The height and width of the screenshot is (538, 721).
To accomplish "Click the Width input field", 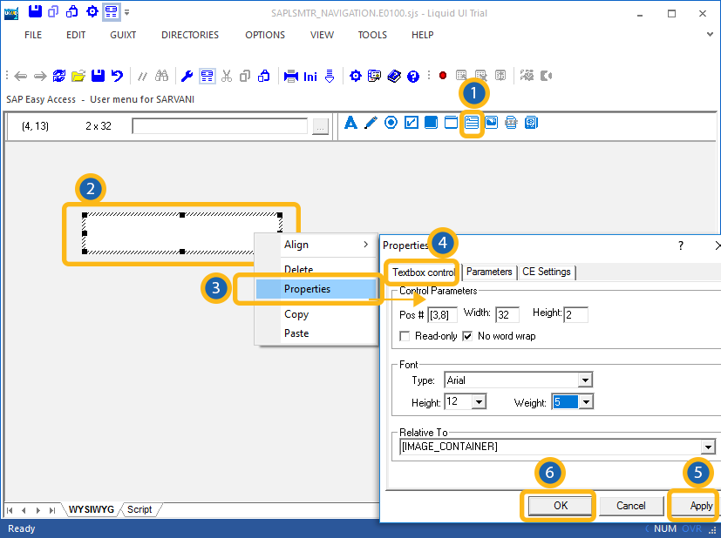I will click(507, 314).
